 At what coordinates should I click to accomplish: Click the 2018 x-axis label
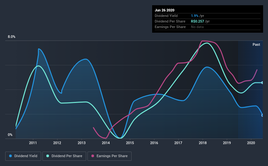click(x=203, y=143)
